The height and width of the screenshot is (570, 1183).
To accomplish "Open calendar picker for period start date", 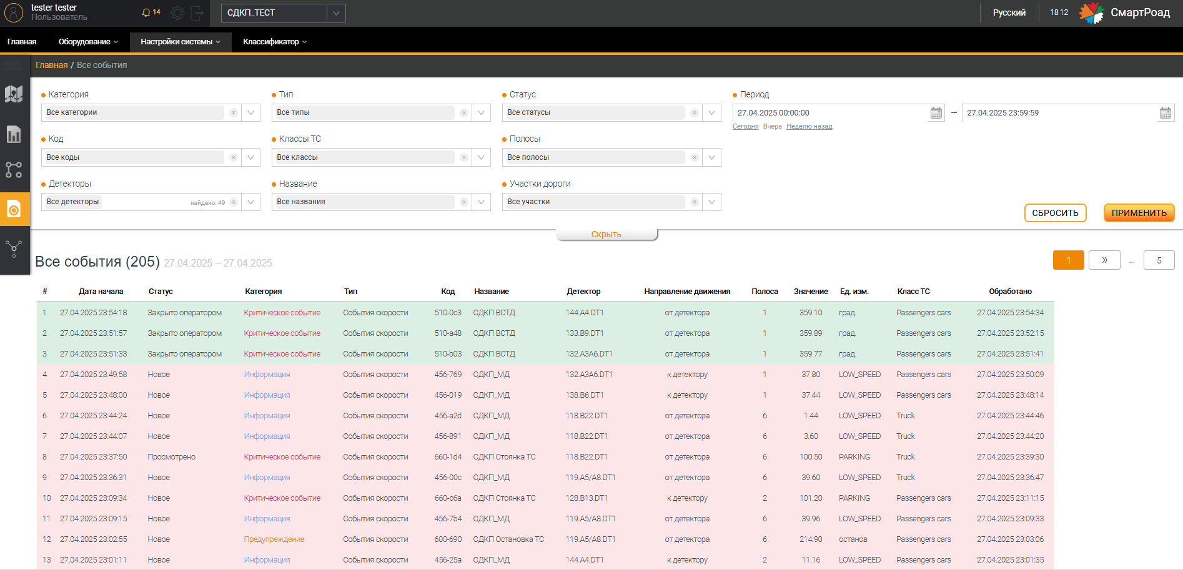I will tap(936, 113).
